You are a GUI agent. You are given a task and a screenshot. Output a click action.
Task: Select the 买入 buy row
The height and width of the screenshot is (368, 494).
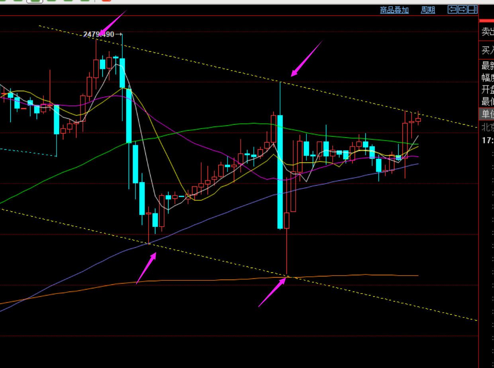point(486,50)
